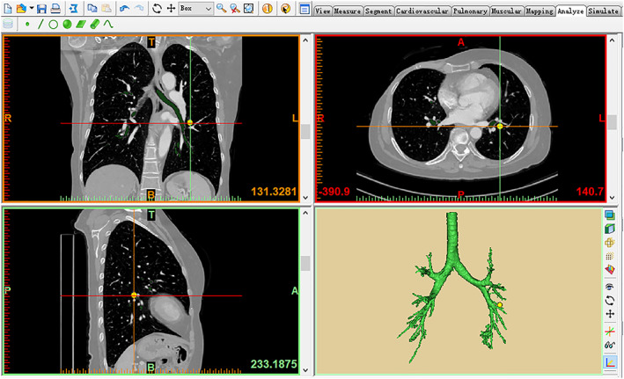Click the Print icon in toolbar
Image resolution: width=624 pixels, height=379 pixels.
54,9
